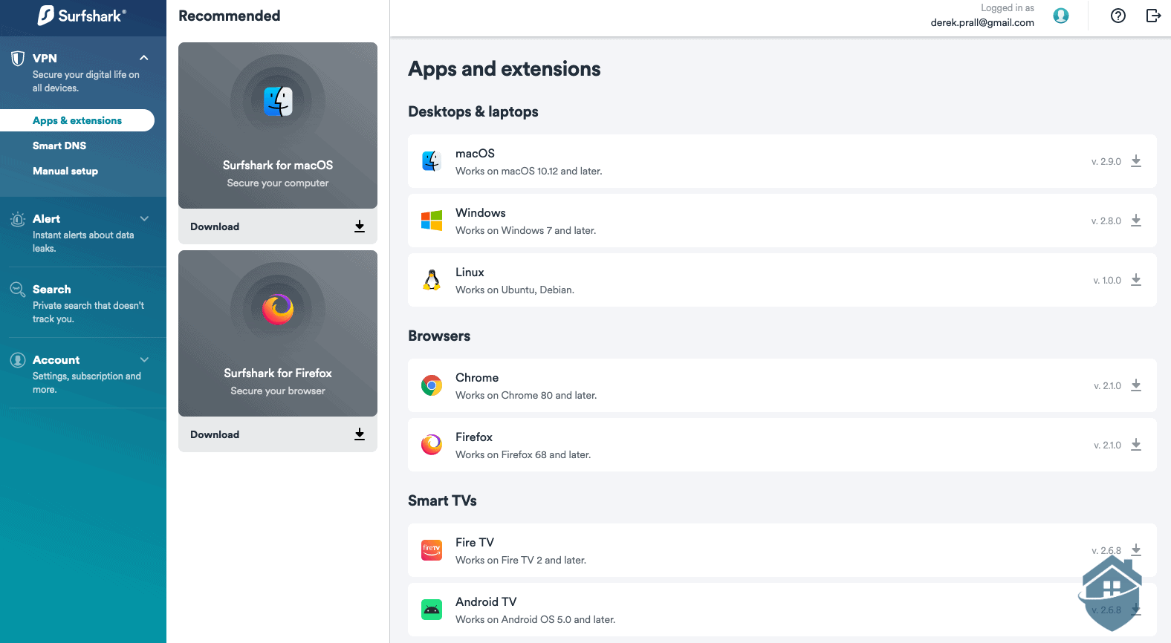Click 'Works on Fire TV 2 and later.' text
This screenshot has height=643, width=1171.
(521, 560)
